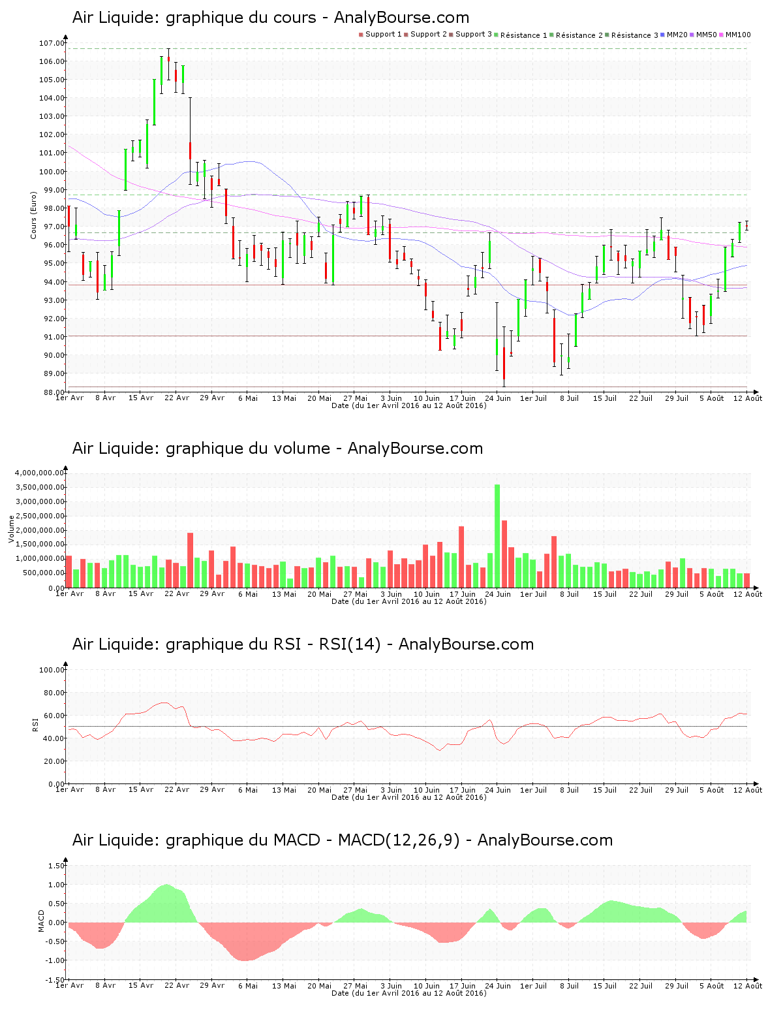Select the Résistance 2 legend entry

pyautogui.click(x=576, y=35)
